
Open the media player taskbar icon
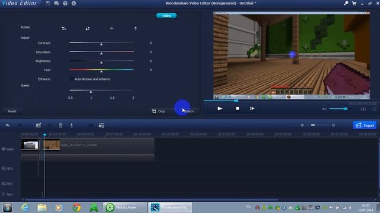(x=59, y=208)
